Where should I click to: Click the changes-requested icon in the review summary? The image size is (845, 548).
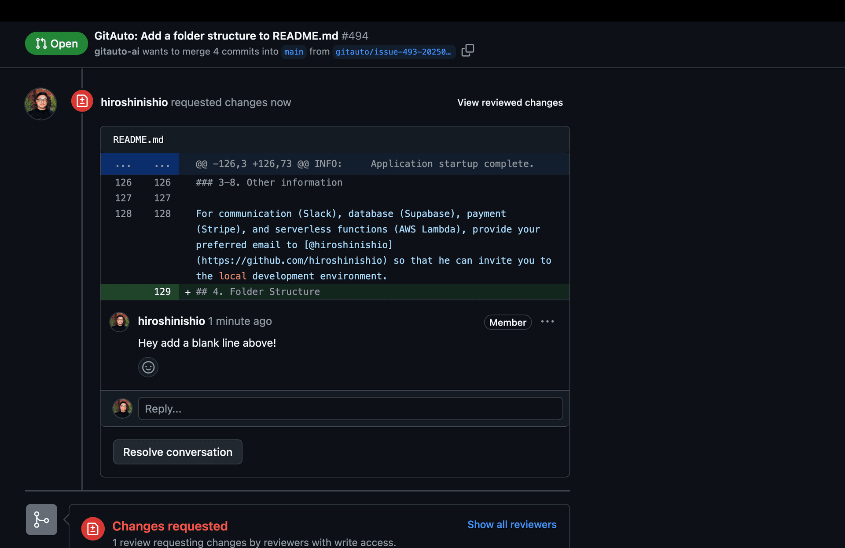pyautogui.click(x=92, y=529)
